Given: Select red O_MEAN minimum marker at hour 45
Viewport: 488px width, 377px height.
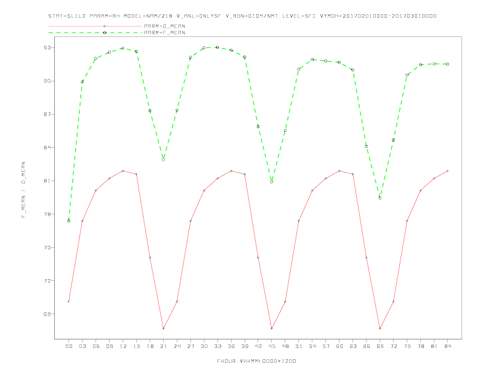Looking at the screenshot, I should pos(272,328).
